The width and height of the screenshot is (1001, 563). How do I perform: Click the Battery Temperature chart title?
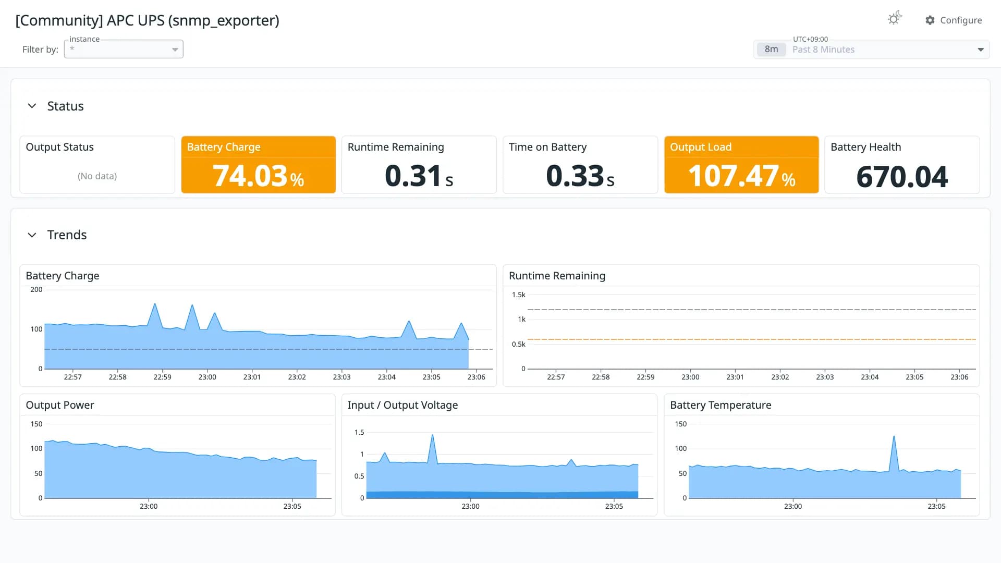[721, 405]
